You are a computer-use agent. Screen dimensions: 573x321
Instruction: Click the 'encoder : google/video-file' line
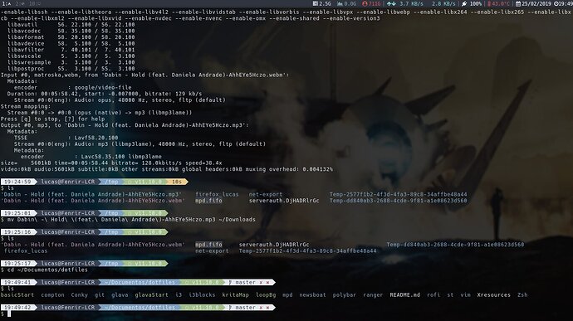pyautogui.click(x=73, y=88)
